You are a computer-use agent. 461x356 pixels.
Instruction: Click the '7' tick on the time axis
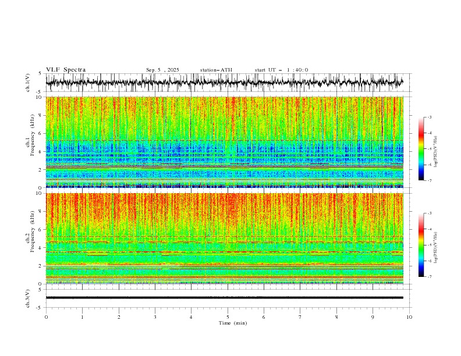tap(300, 317)
